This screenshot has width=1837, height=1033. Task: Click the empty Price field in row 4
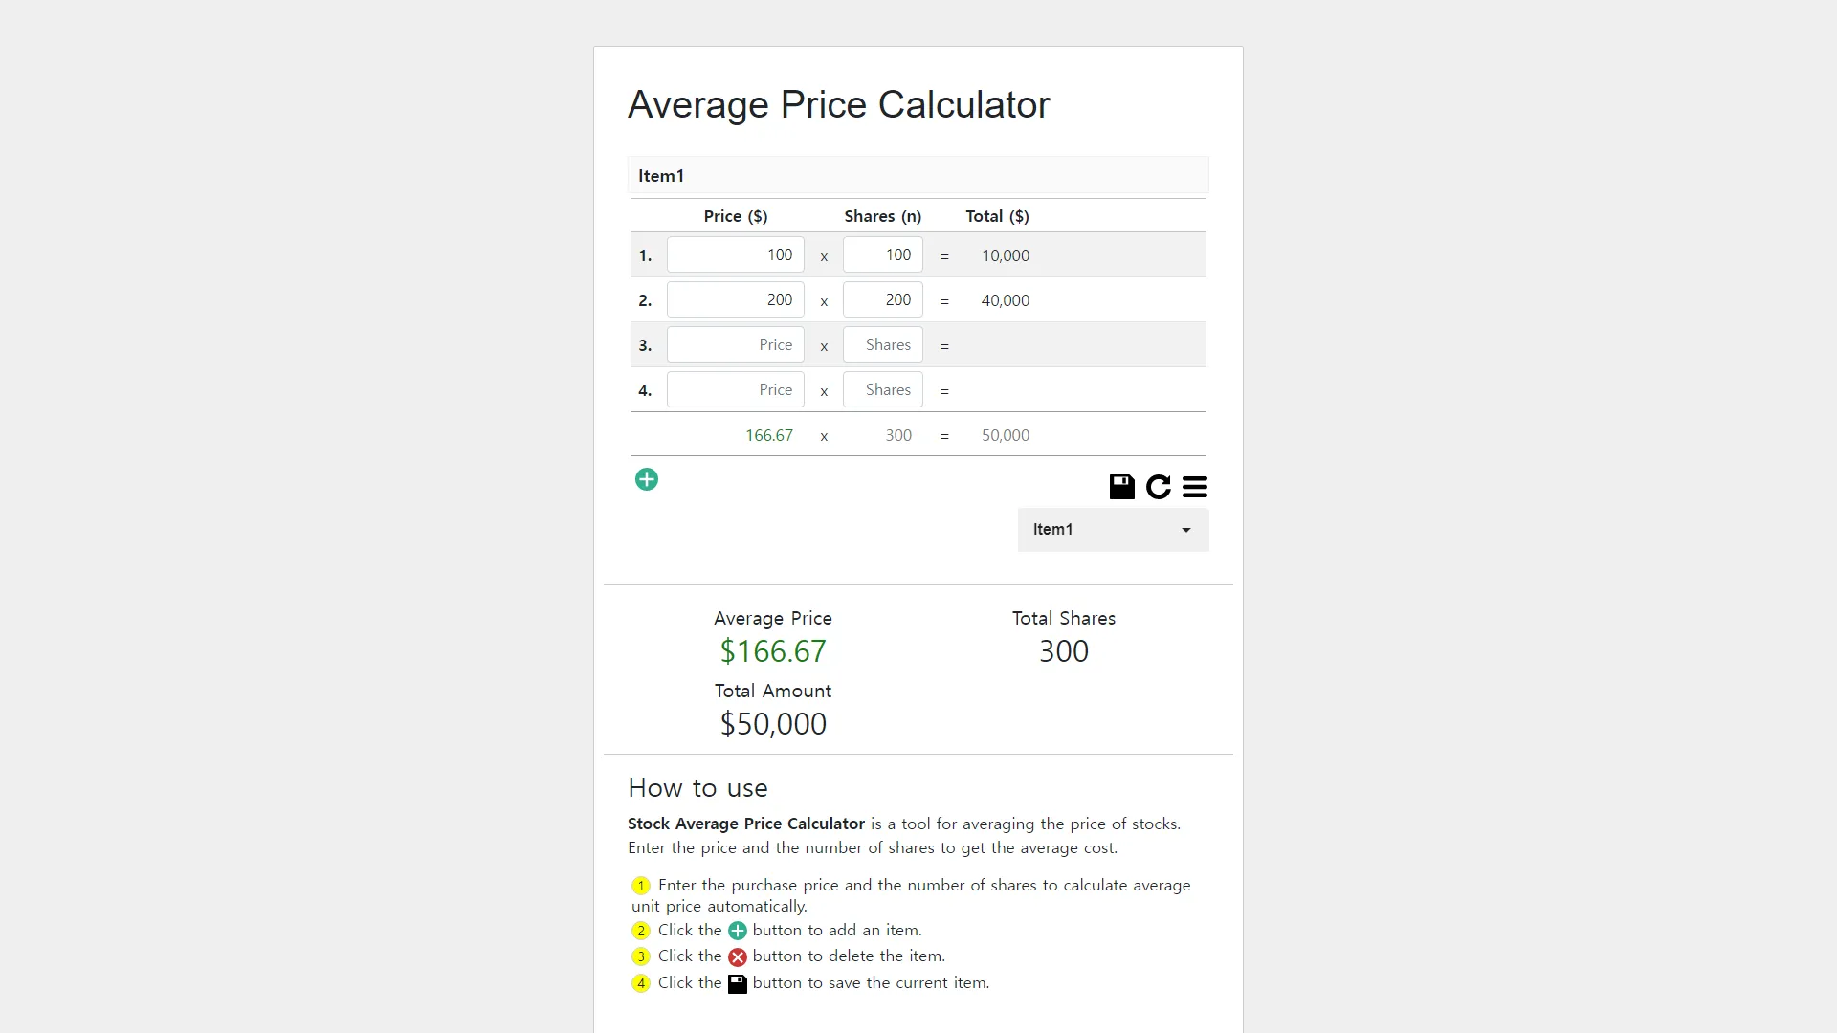pyautogui.click(x=736, y=389)
